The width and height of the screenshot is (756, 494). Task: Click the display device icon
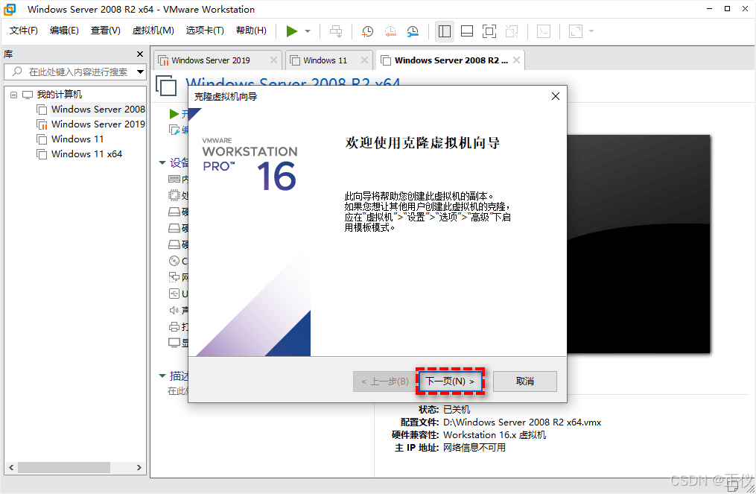pos(174,343)
